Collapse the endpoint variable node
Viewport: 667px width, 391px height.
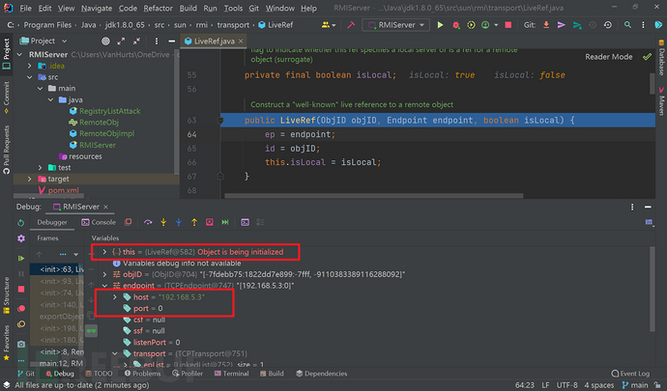point(104,286)
